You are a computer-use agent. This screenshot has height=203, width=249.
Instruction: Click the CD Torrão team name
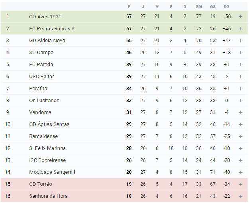click(41, 184)
